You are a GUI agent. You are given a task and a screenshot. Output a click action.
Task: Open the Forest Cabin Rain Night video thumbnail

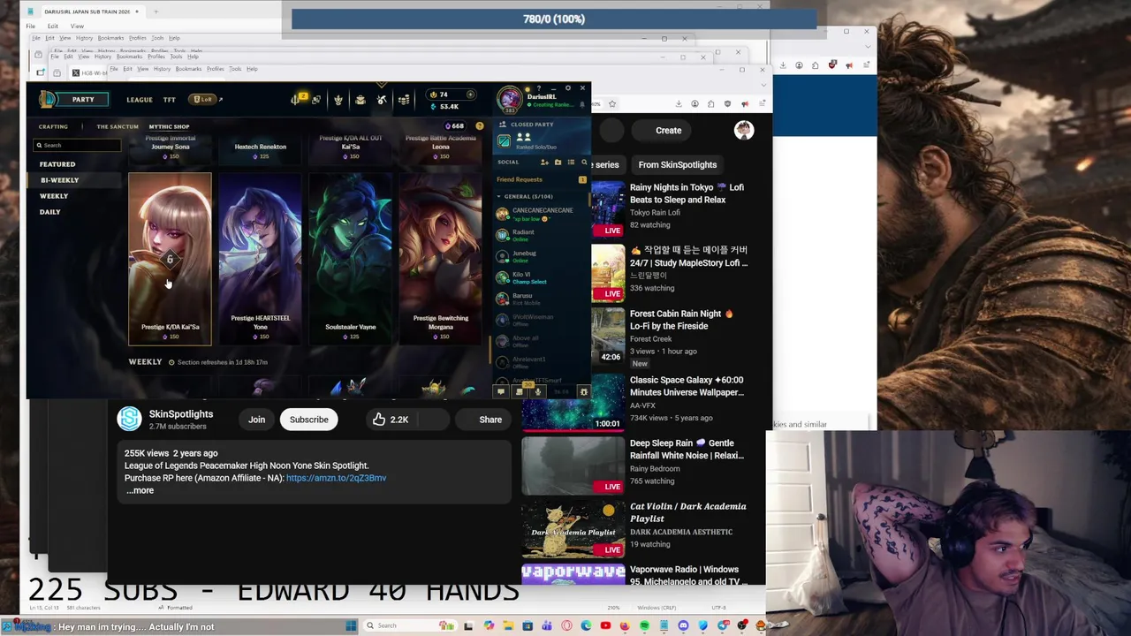(x=607, y=335)
